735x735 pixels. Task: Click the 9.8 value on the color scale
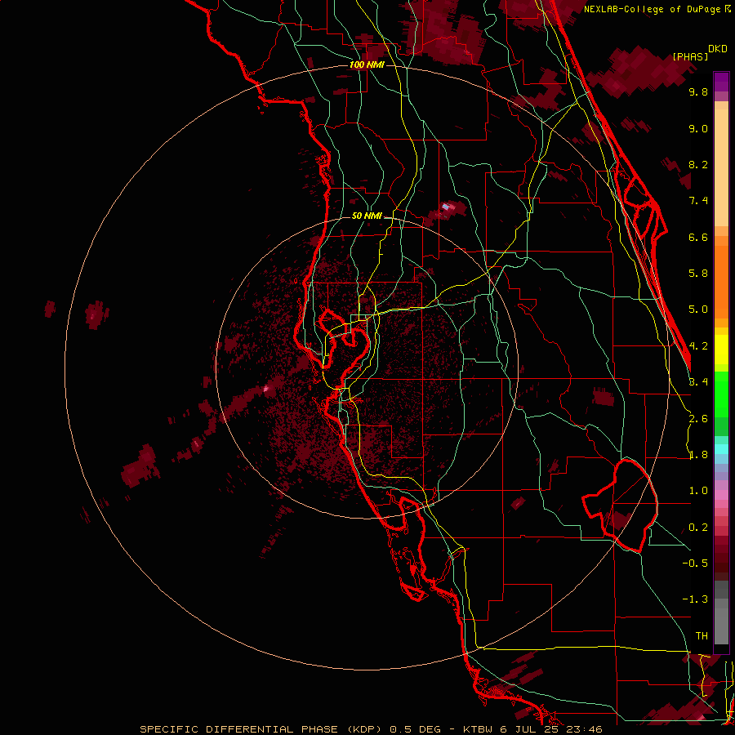[698, 91]
